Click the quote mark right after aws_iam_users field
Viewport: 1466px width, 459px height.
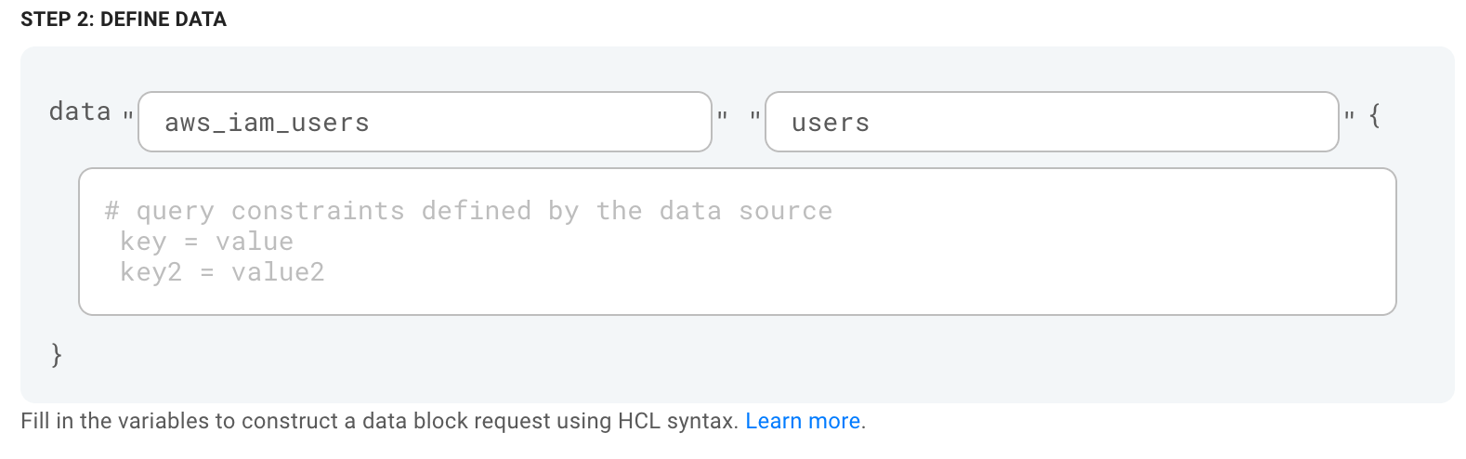point(722,115)
